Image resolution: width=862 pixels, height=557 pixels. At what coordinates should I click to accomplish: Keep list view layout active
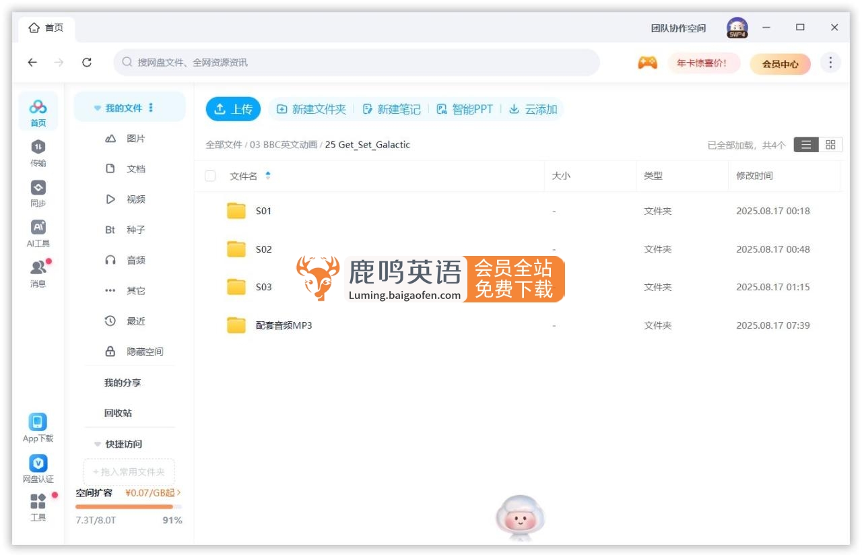806,144
